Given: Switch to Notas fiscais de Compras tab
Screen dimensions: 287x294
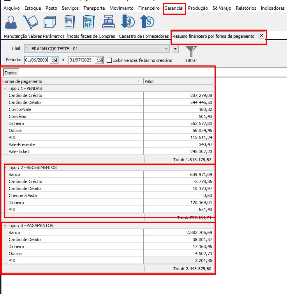Looking at the screenshot, I should click(92, 36).
